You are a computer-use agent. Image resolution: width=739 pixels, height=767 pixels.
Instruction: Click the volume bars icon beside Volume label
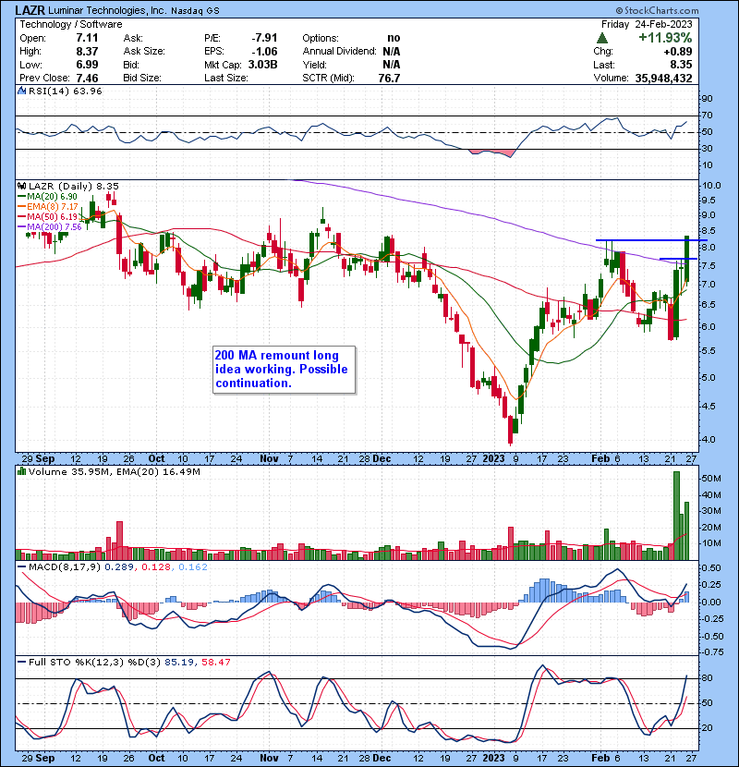pyautogui.click(x=21, y=471)
